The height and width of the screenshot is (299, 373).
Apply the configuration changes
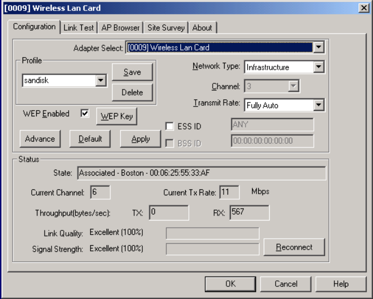click(141, 139)
